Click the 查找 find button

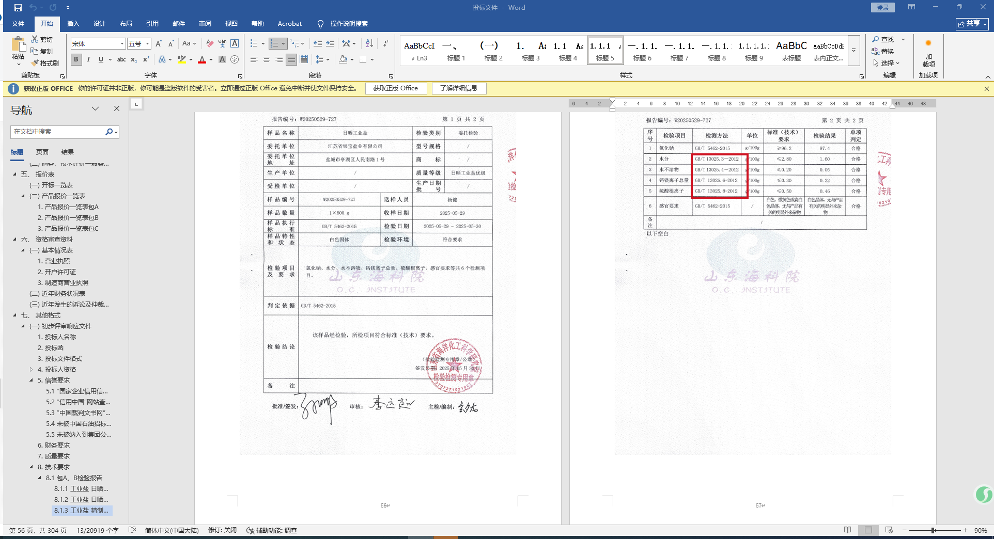pyautogui.click(x=883, y=39)
